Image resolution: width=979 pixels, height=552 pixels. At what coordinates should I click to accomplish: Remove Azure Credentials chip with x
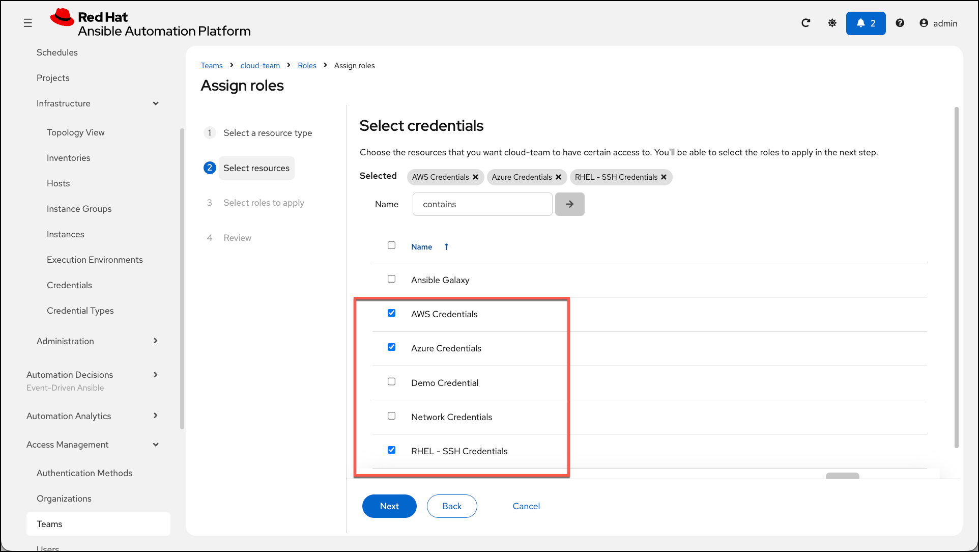tap(558, 177)
